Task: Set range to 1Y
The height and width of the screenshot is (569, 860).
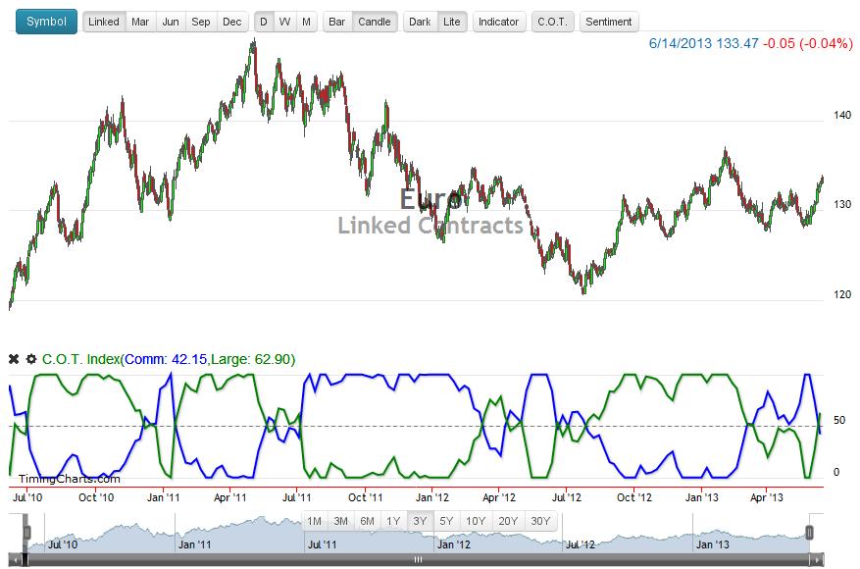Action: [x=393, y=521]
